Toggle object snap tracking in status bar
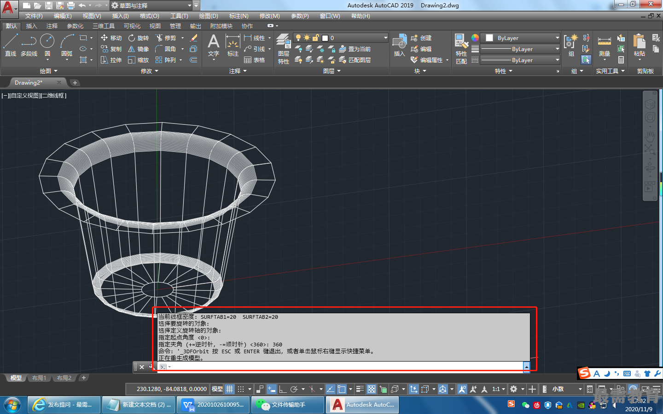The image size is (663, 414). 330,389
